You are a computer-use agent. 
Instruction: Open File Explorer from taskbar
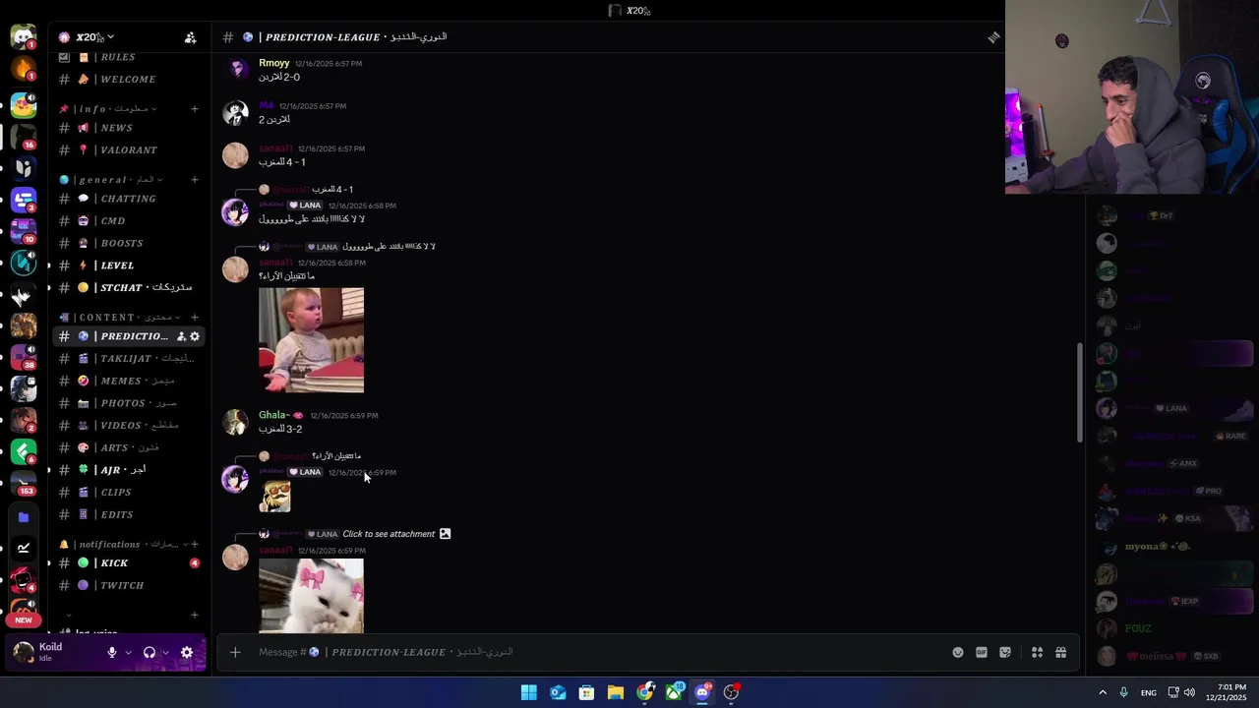tap(616, 692)
